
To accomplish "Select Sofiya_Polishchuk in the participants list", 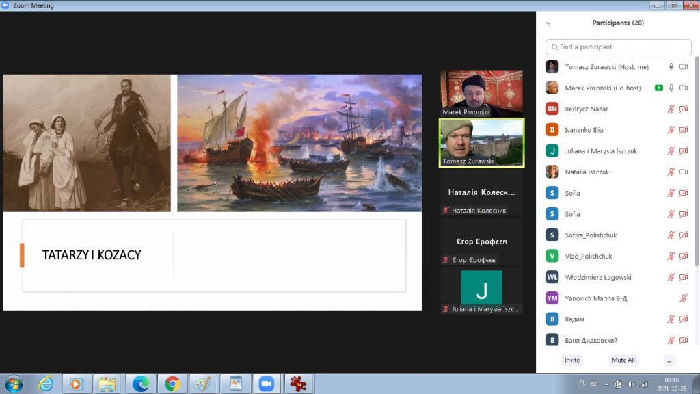I will (591, 235).
